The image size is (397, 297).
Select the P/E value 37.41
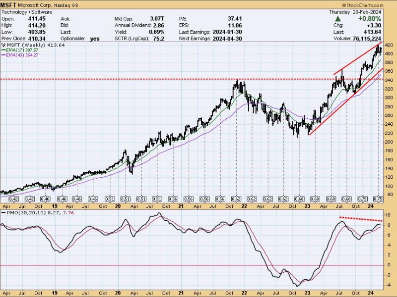point(235,19)
